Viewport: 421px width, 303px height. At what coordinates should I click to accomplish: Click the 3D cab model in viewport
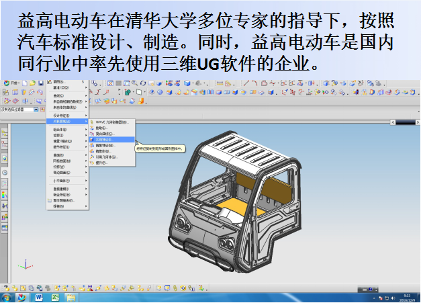coord(235,202)
